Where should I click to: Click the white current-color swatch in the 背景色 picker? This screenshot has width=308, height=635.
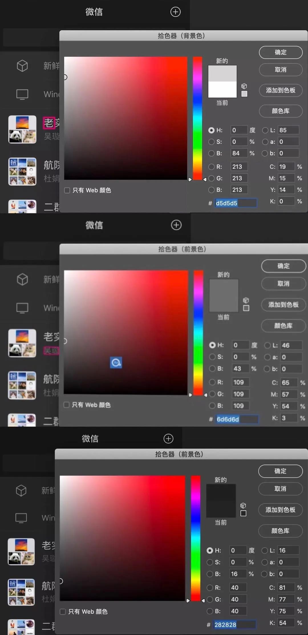pos(222,90)
